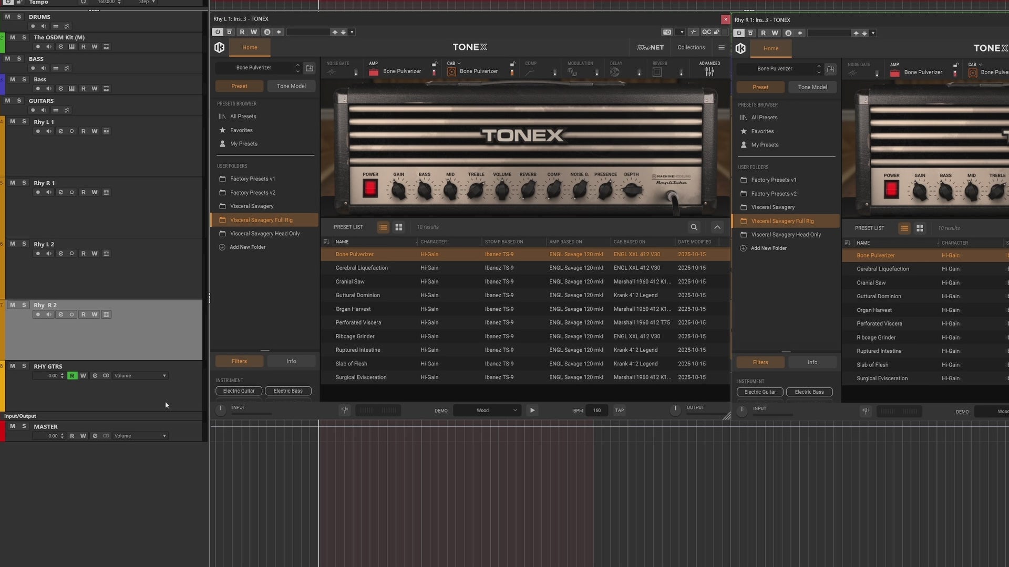This screenshot has width=1009, height=567.
Task: Open the TONEX hamburger menu
Action: [721, 48]
